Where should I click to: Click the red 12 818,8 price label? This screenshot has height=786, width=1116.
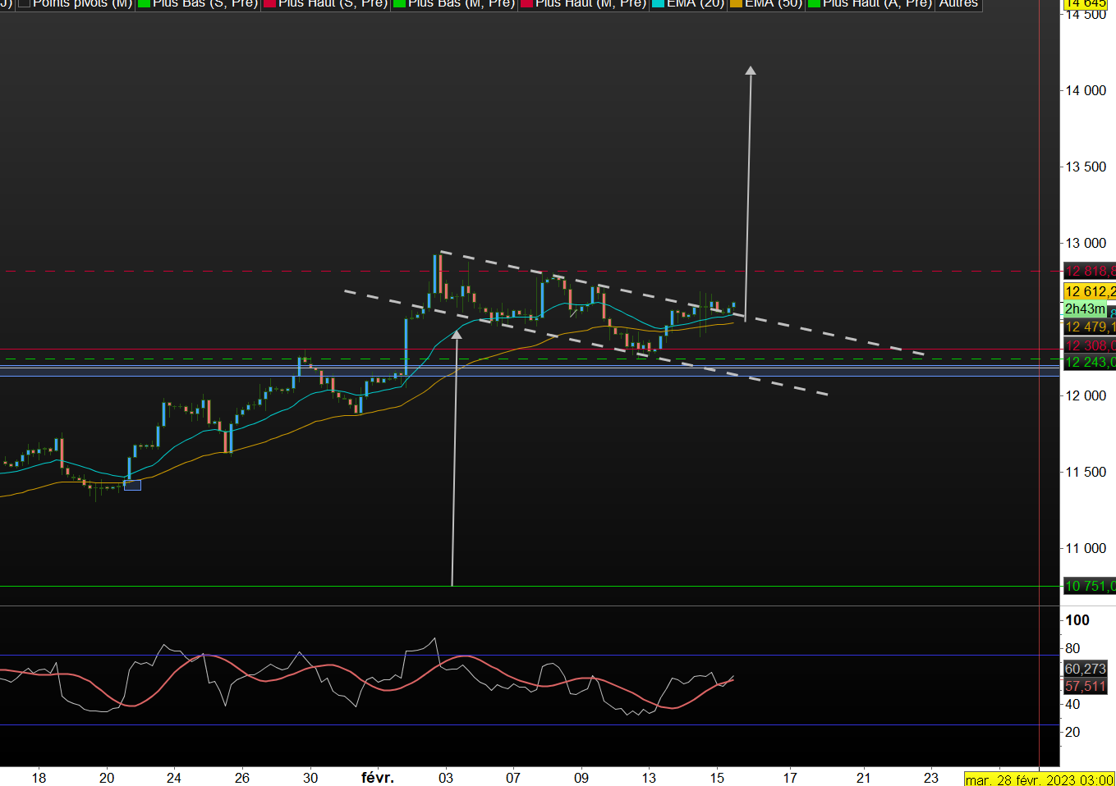click(x=1089, y=271)
